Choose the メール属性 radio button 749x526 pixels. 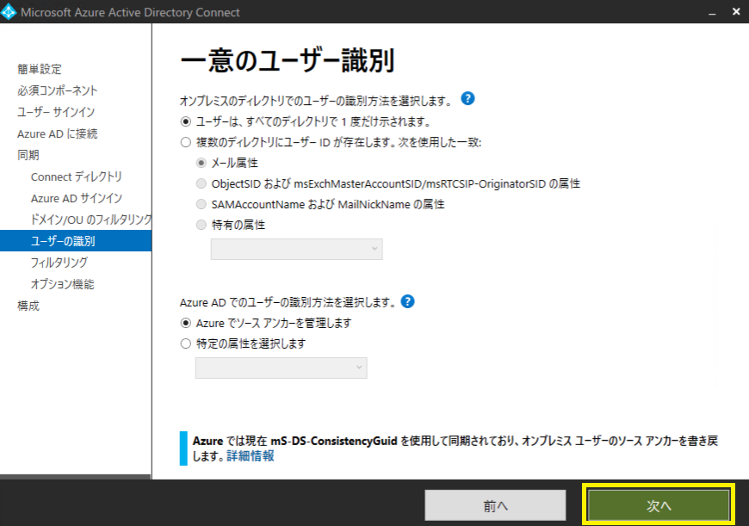coord(201,163)
